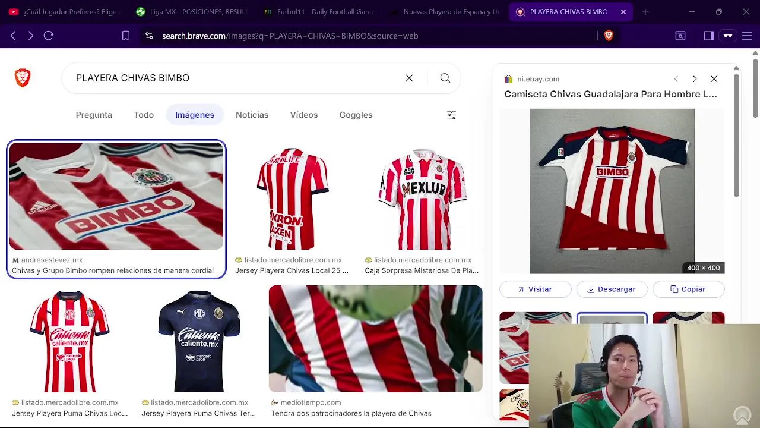Open the Brave Leo glasses icon
This screenshot has height=428, width=760.
(x=728, y=36)
